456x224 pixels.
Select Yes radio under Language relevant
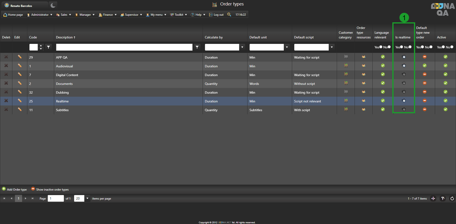(x=381, y=47)
